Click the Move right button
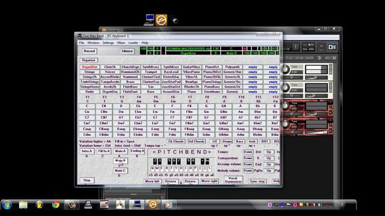 [209, 181]
